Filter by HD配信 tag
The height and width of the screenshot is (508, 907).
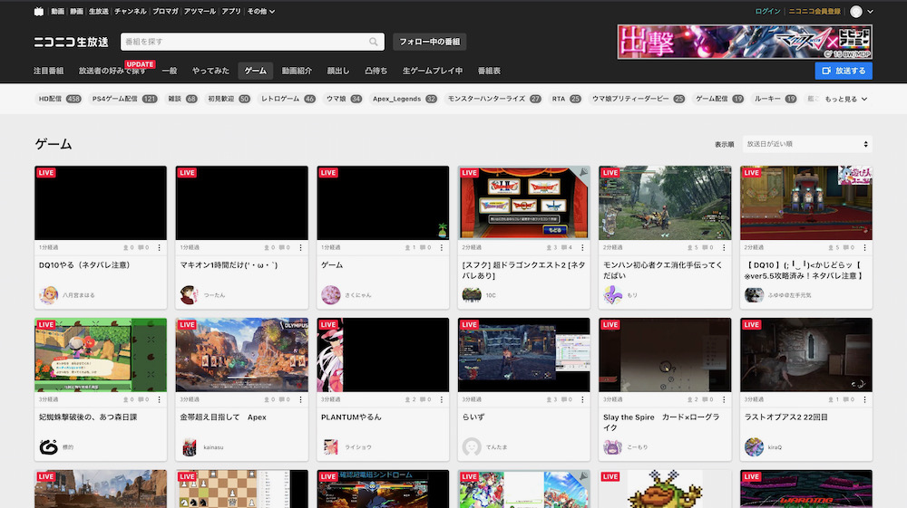pyautogui.click(x=50, y=99)
